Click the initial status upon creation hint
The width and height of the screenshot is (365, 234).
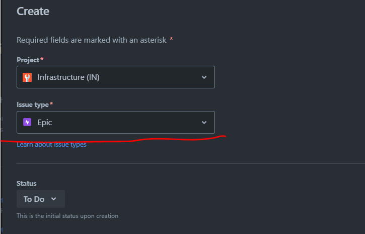coord(67,216)
